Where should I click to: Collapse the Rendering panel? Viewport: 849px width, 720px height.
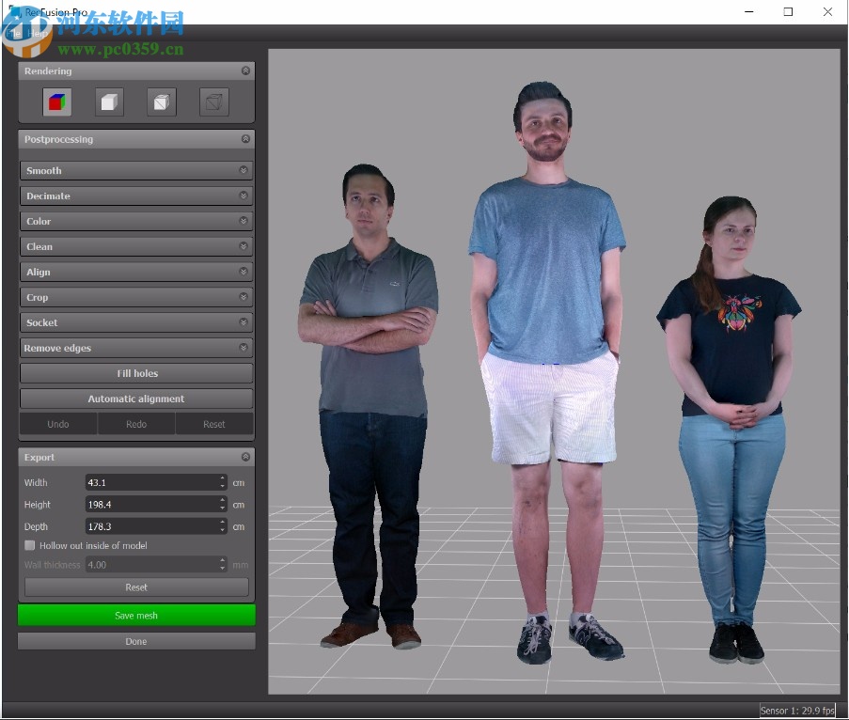pos(245,71)
